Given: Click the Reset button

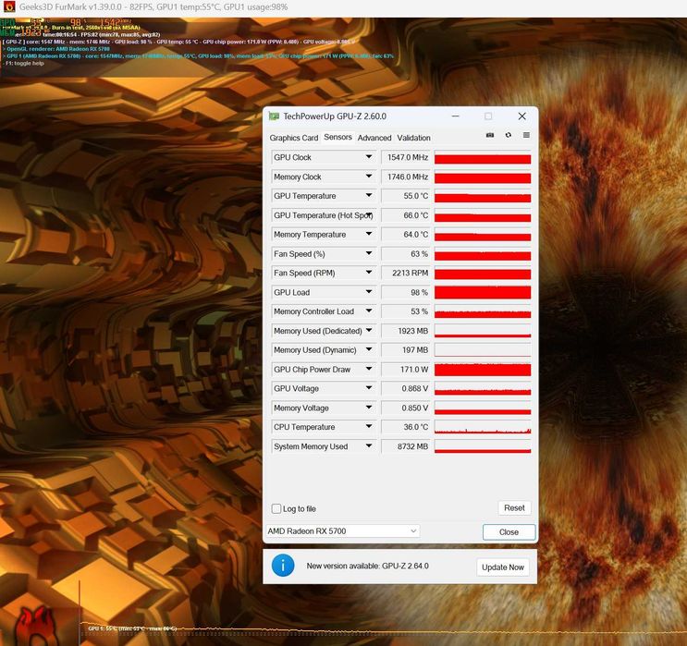Looking at the screenshot, I should (514, 508).
